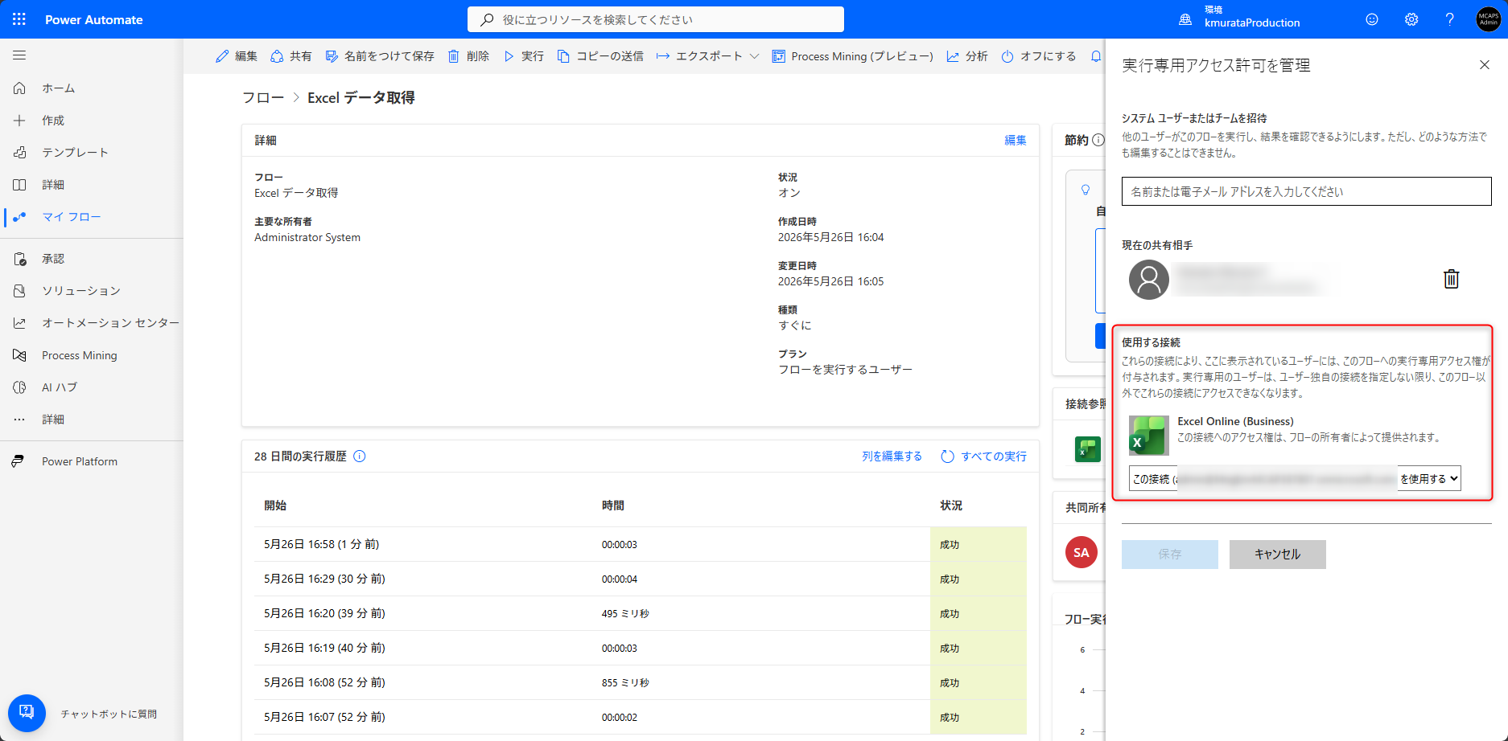Image resolution: width=1508 pixels, height=741 pixels.
Task: Open チャットボットに質問 chat button
Action: [27, 713]
